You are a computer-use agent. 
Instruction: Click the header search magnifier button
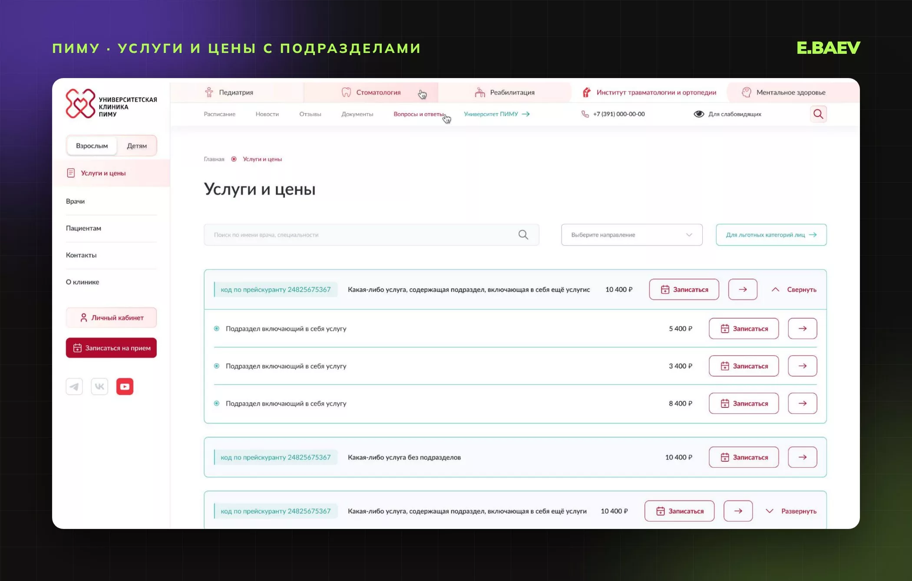pyautogui.click(x=818, y=114)
